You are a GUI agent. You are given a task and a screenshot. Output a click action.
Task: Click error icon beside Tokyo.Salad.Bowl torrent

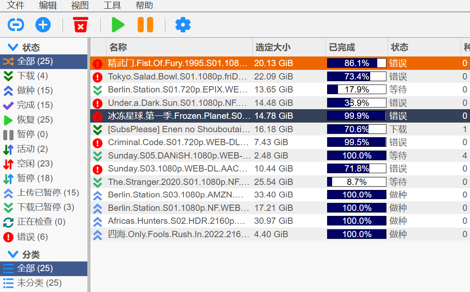tap(97, 77)
